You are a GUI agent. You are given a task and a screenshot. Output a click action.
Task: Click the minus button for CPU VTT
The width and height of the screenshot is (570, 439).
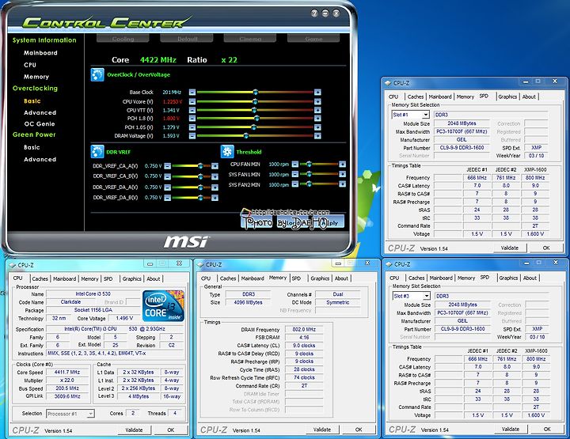[x=192, y=110]
